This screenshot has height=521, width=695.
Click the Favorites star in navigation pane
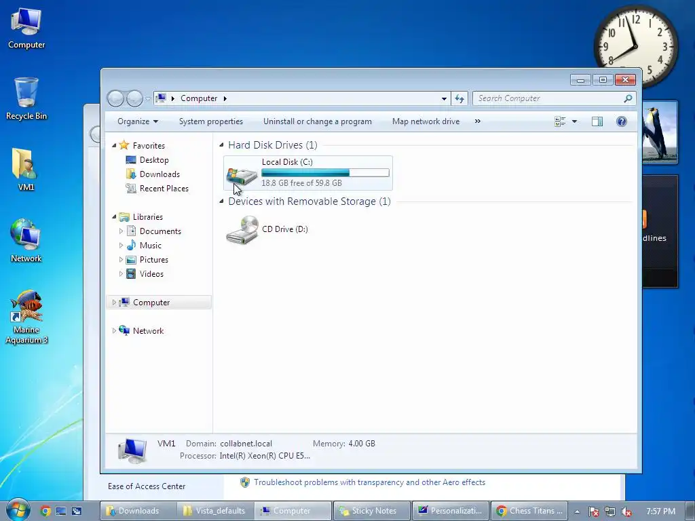(x=124, y=145)
